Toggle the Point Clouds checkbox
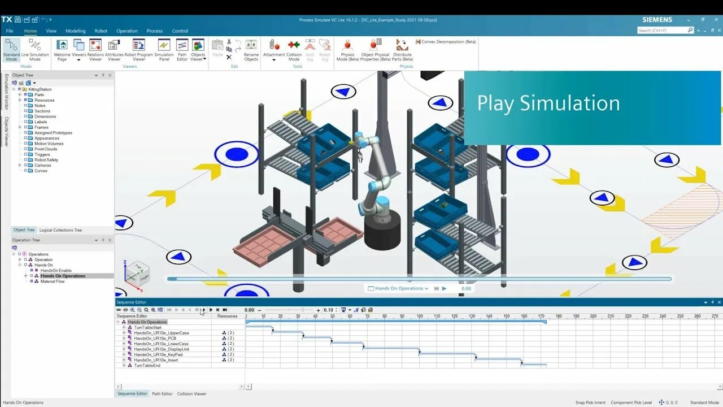This screenshot has width=723, height=407. (x=26, y=149)
